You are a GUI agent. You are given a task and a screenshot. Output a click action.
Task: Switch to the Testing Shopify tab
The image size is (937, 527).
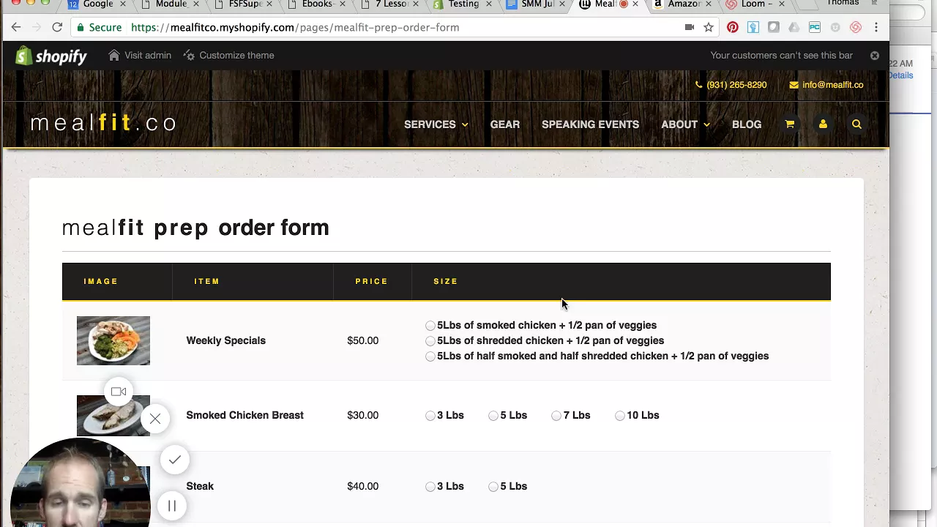(x=463, y=4)
